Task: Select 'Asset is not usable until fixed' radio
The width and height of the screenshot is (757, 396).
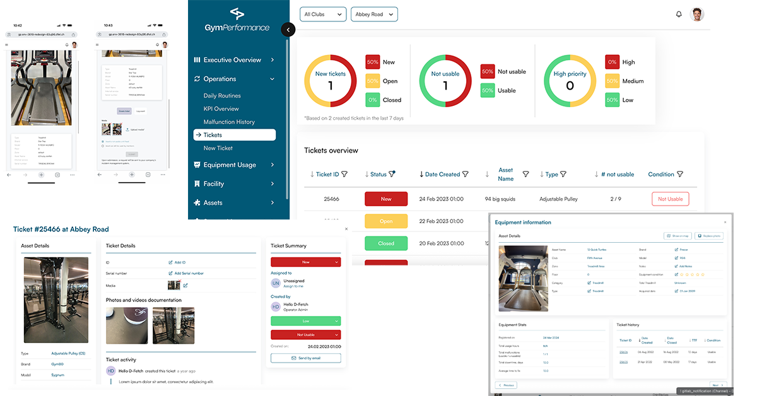Action: pyautogui.click(x=103, y=142)
